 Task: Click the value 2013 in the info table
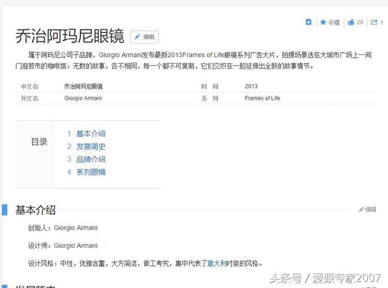click(251, 86)
